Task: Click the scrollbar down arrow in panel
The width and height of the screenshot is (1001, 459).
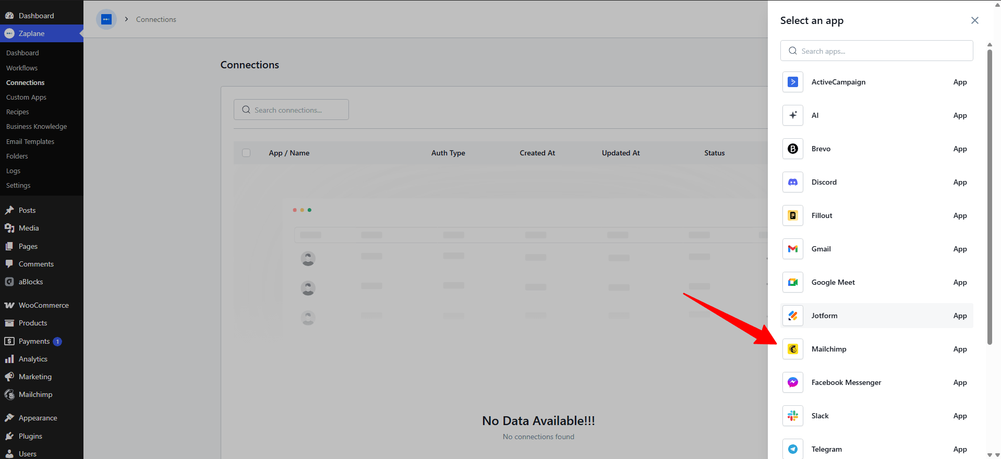Action: click(990, 455)
